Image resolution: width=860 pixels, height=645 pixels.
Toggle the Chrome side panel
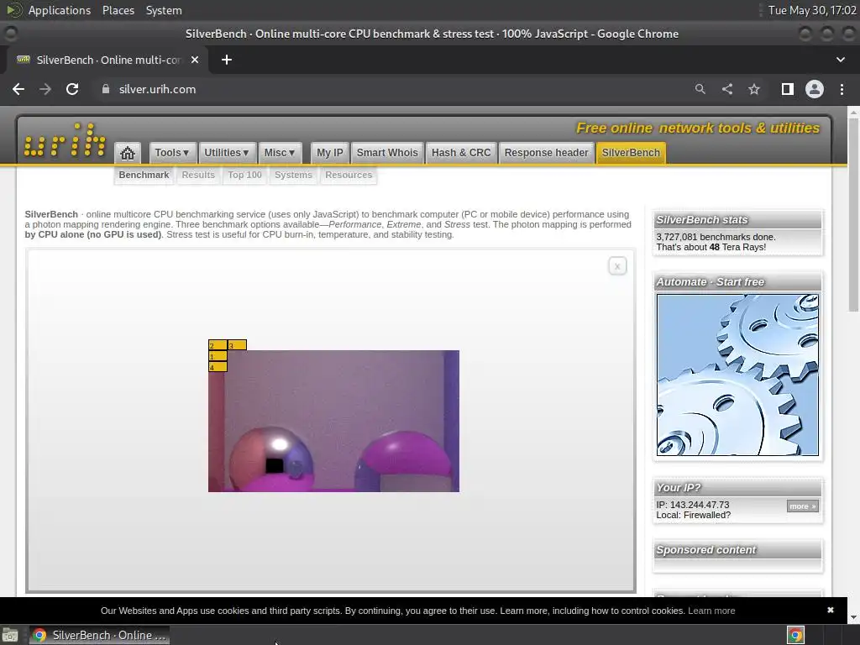tap(788, 89)
